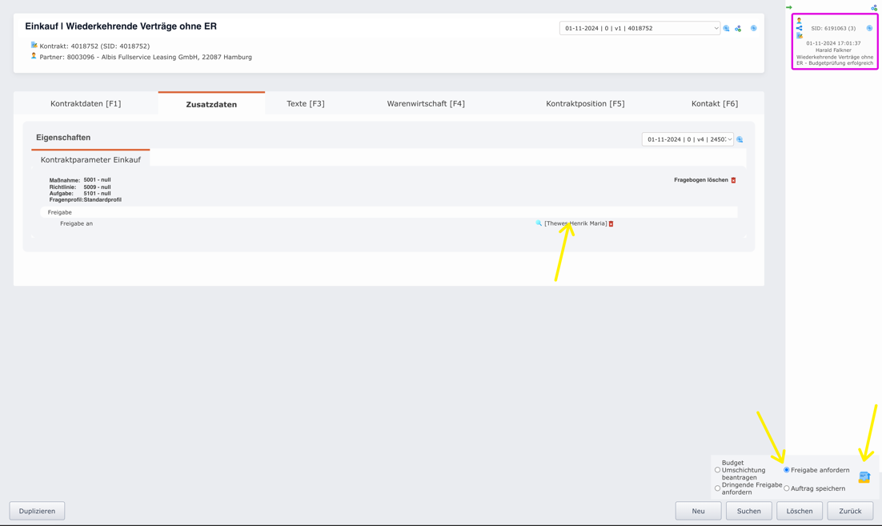Image resolution: width=882 pixels, height=526 pixels.
Task: Click the workflow gears icon in header
Action: coord(738,29)
